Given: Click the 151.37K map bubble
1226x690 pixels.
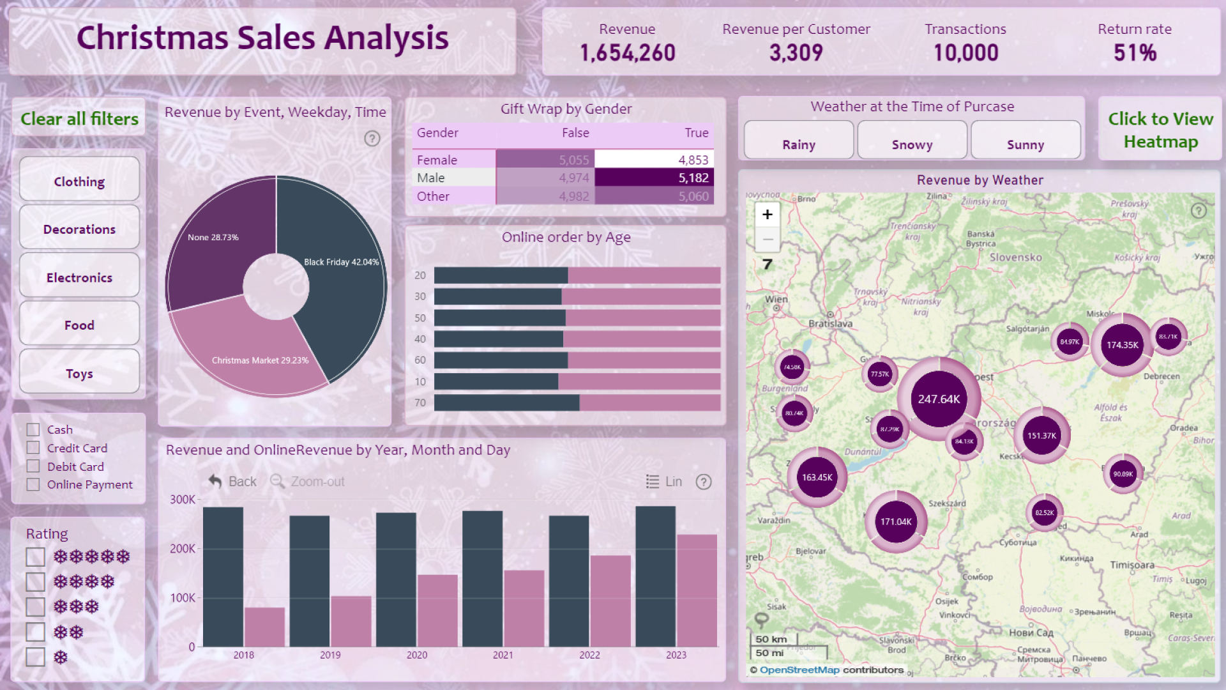Looking at the screenshot, I should 1041,436.
